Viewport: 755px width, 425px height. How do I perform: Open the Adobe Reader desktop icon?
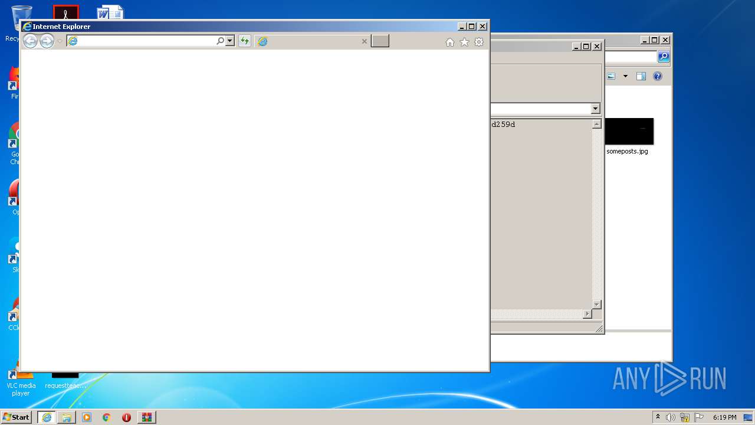65,12
